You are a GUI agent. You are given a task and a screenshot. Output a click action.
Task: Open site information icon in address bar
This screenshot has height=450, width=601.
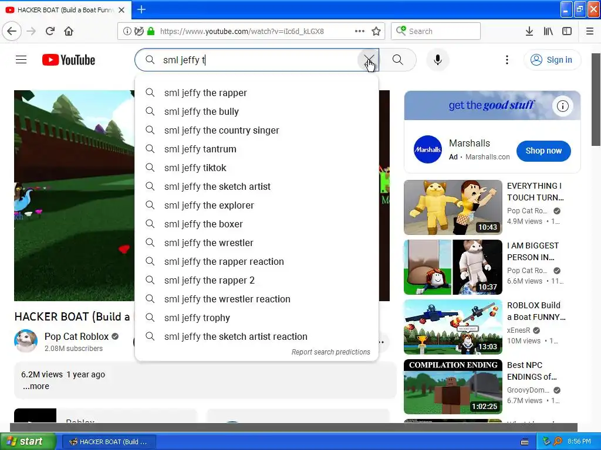(x=127, y=31)
